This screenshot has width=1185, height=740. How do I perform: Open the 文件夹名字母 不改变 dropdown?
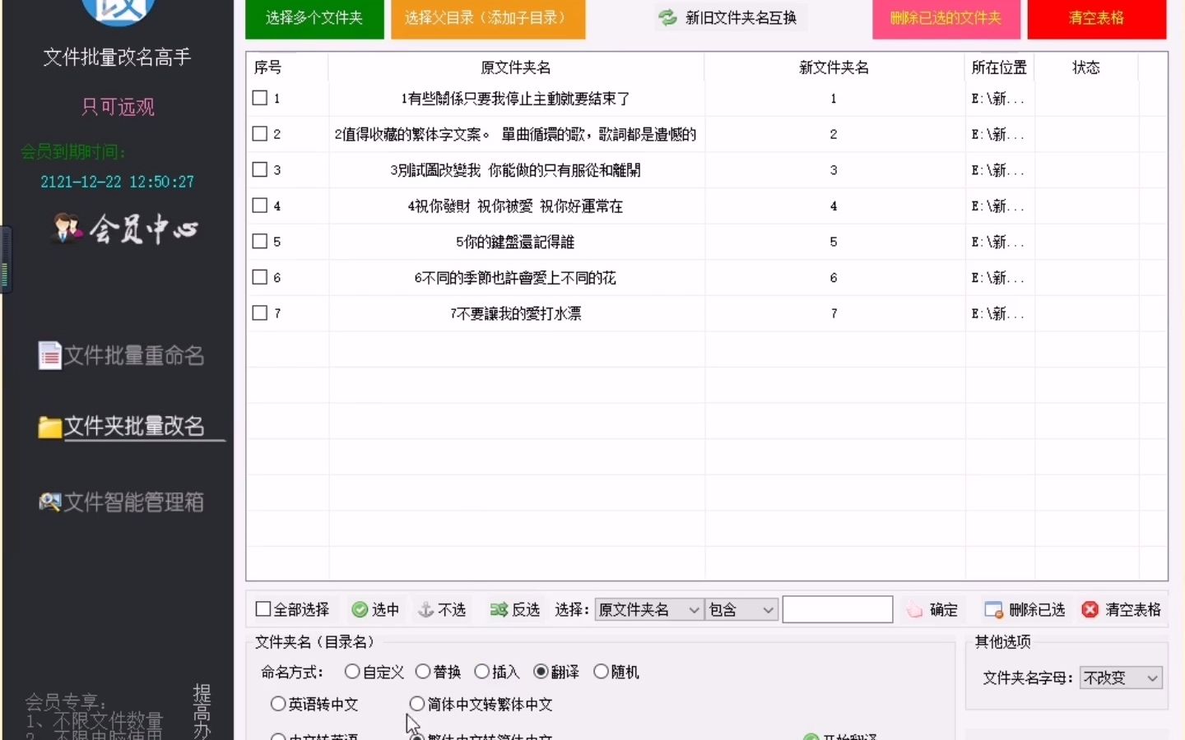click(1121, 678)
